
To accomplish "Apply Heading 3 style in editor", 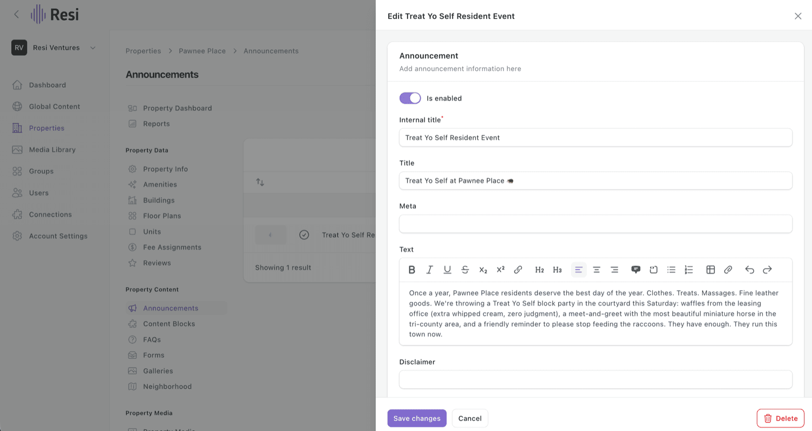I will (x=558, y=270).
